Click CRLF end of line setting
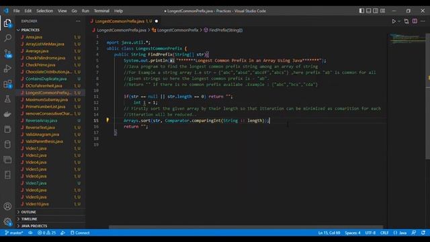This screenshot has width=430, height=242. [x=384, y=233]
